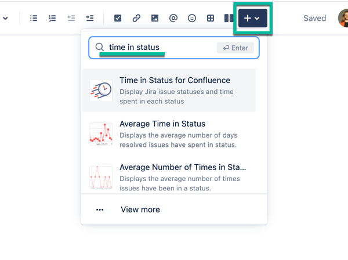
Task: Click the bullet list icon
Action: click(x=34, y=19)
